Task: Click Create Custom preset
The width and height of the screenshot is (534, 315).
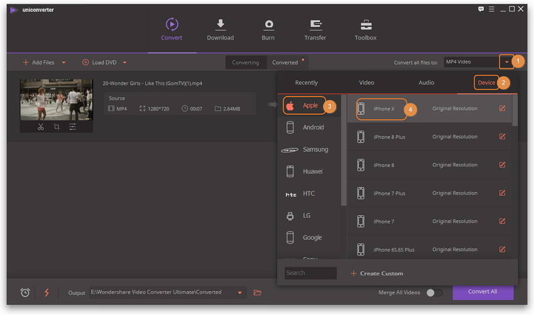Action: pyautogui.click(x=377, y=273)
